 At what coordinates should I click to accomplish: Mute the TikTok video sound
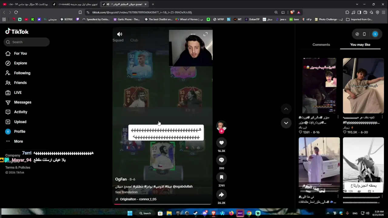tap(120, 34)
